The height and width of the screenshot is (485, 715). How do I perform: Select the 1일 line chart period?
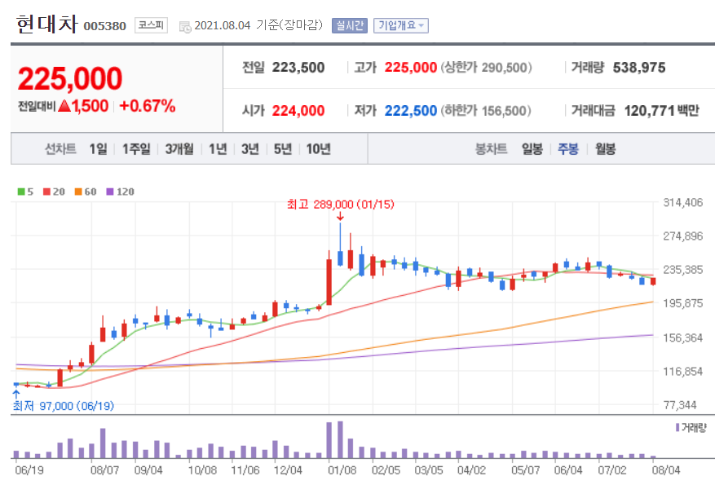point(99,148)
